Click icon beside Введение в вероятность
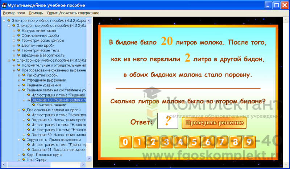 pyautogui.click(x=19, y=55)
